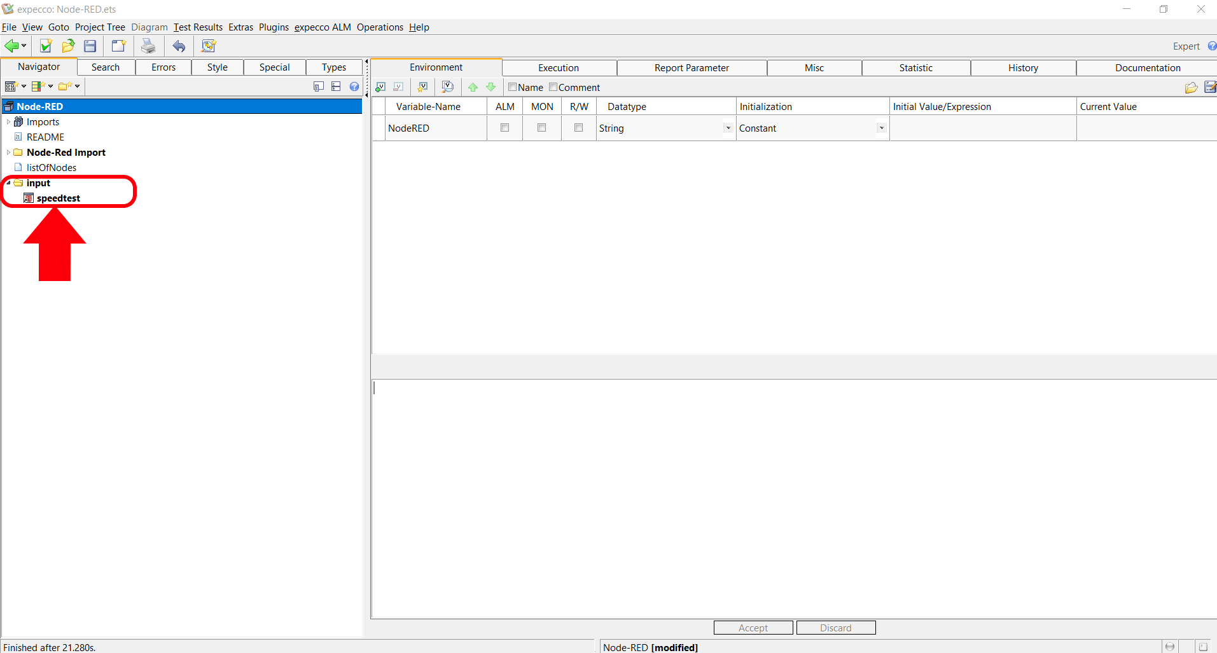Open the Datatype String dropdown
Viewport: 1217px width, 653px height.
pyautogui.click(x=728, y=128)
